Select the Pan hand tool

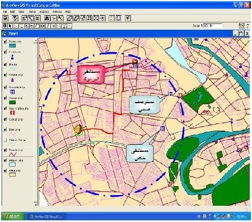point(38,26)
